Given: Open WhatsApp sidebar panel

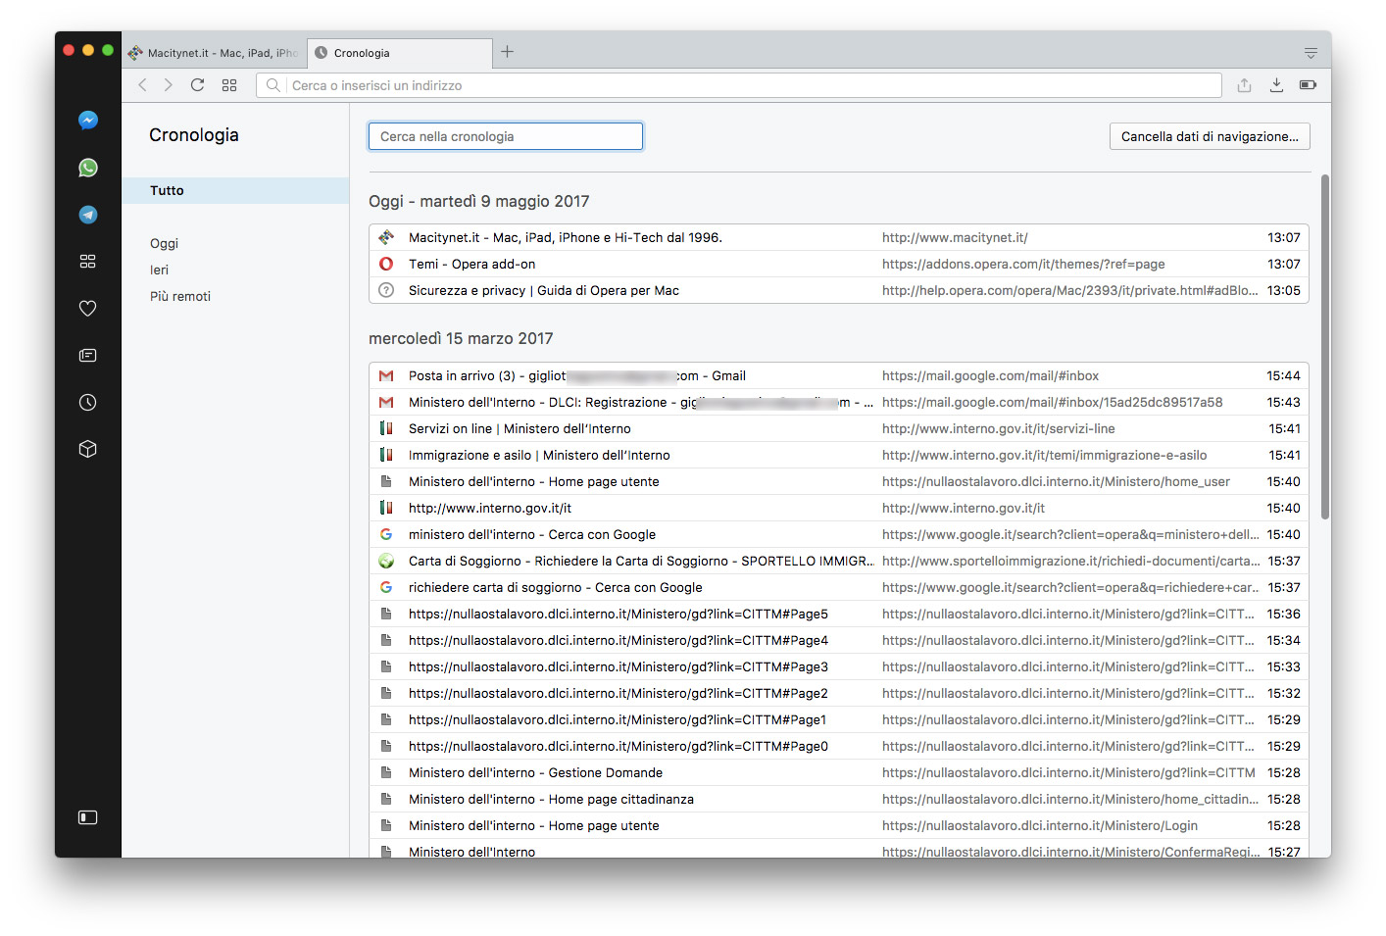Looking at the screenshot, I should 88,168.
